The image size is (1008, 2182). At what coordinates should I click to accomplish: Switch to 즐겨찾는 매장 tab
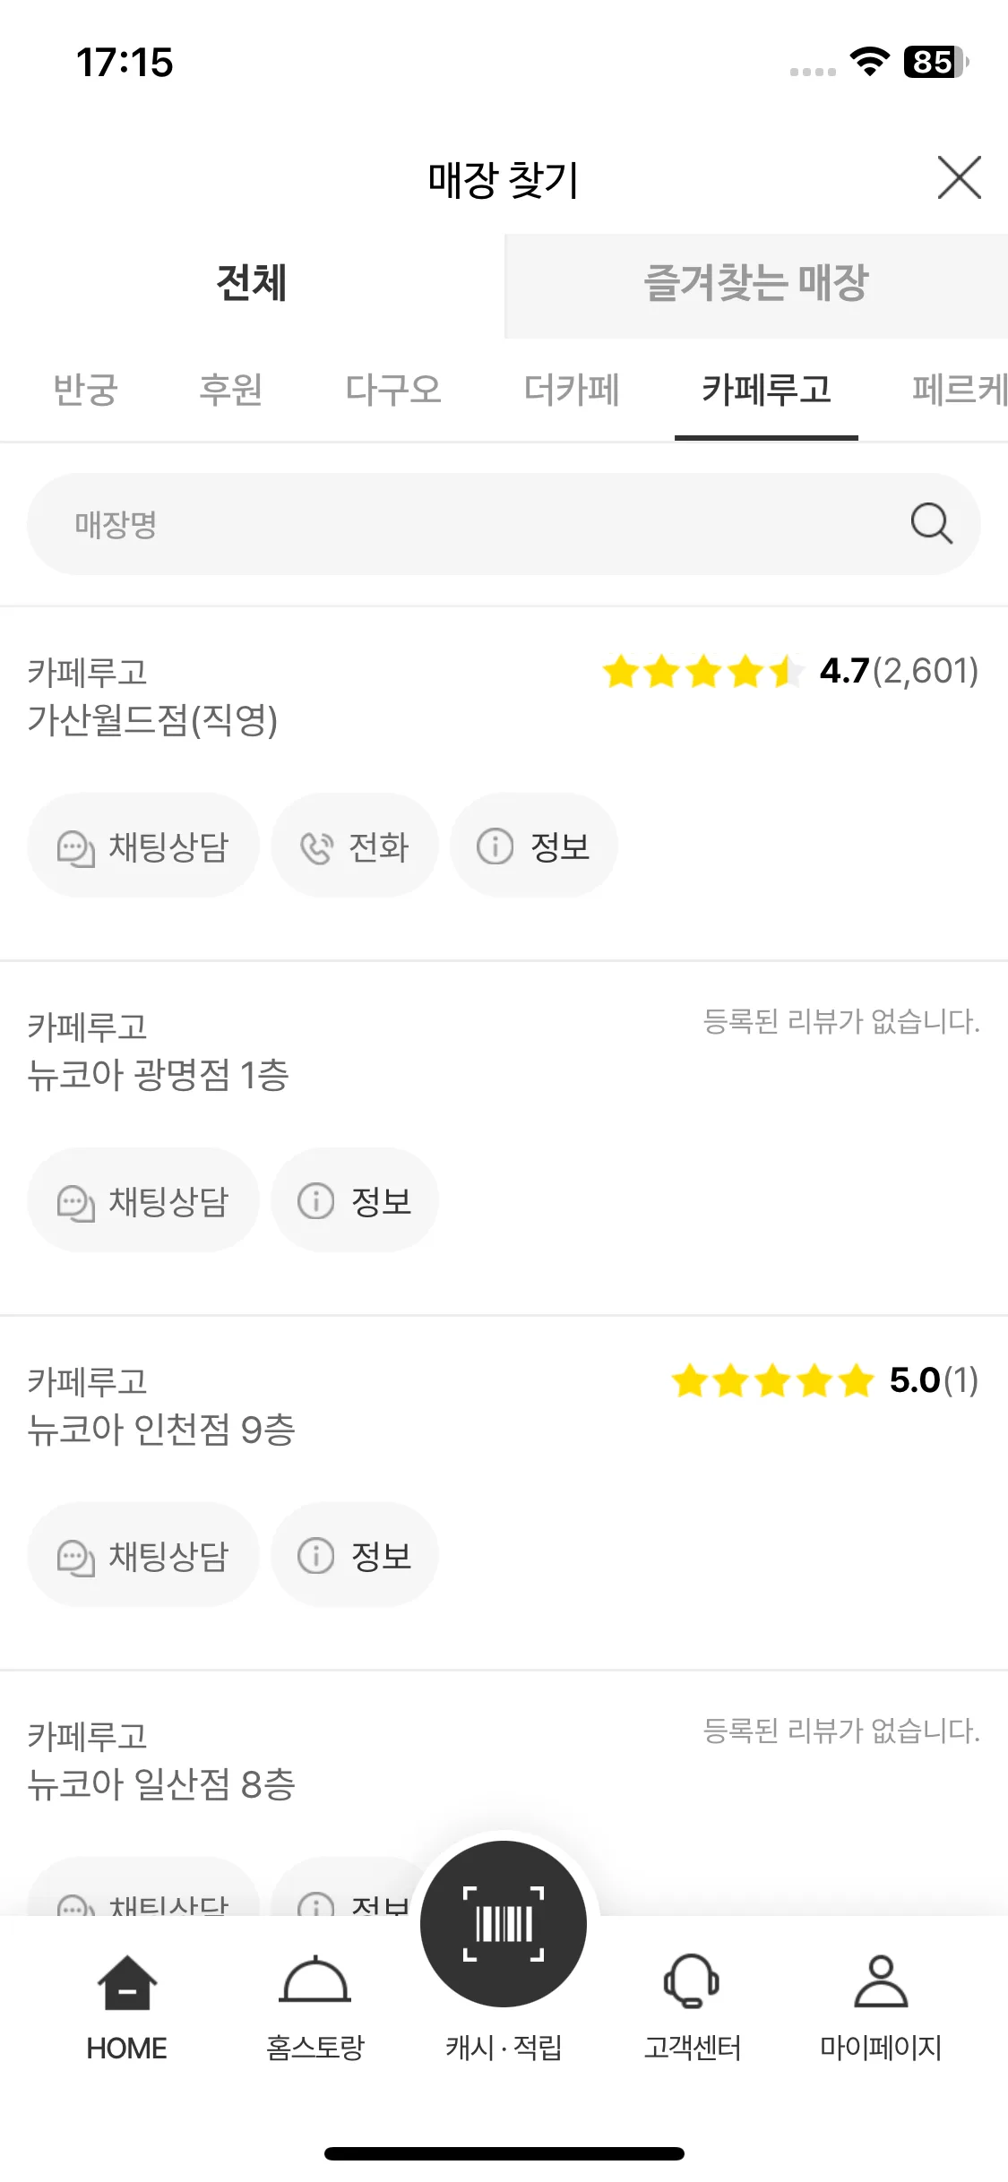coord(756,285)
